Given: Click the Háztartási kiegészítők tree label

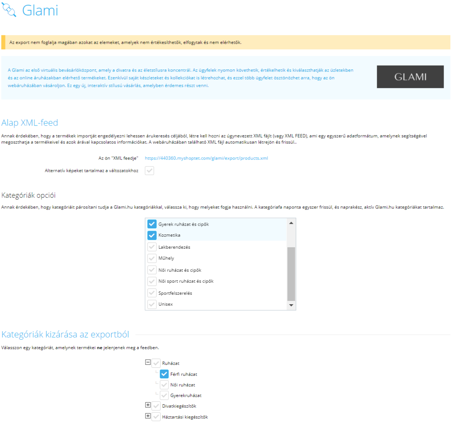Looking at the screenshot, I should [185, 417].
